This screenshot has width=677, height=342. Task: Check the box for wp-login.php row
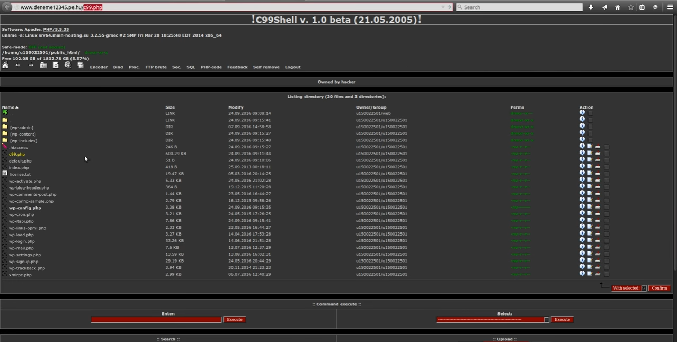click(607, 241)
